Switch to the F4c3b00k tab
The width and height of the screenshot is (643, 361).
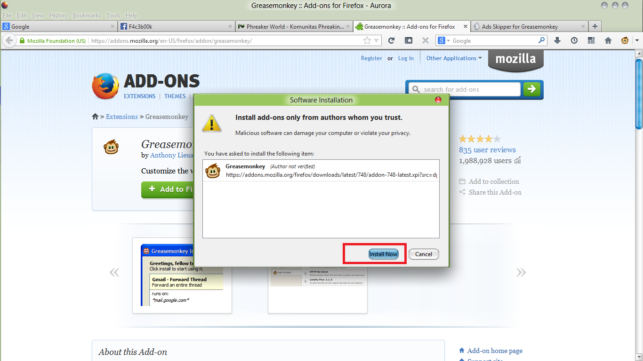pyautogui.click(x=177, y=27)
